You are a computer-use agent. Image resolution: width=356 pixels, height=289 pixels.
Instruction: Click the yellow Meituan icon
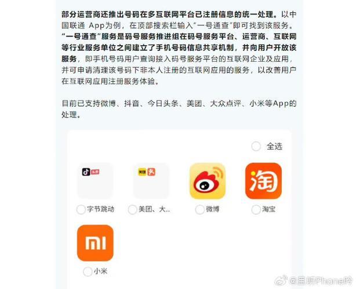pyautogui.click(x=142, y=172)
